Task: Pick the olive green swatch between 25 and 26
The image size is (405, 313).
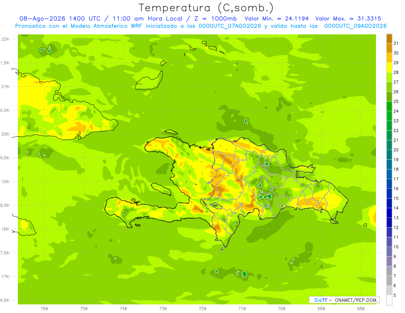Action: (389, 97)
